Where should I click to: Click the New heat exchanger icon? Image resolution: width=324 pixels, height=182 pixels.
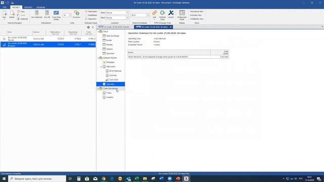pyautogui.click(x=5, y=14)
